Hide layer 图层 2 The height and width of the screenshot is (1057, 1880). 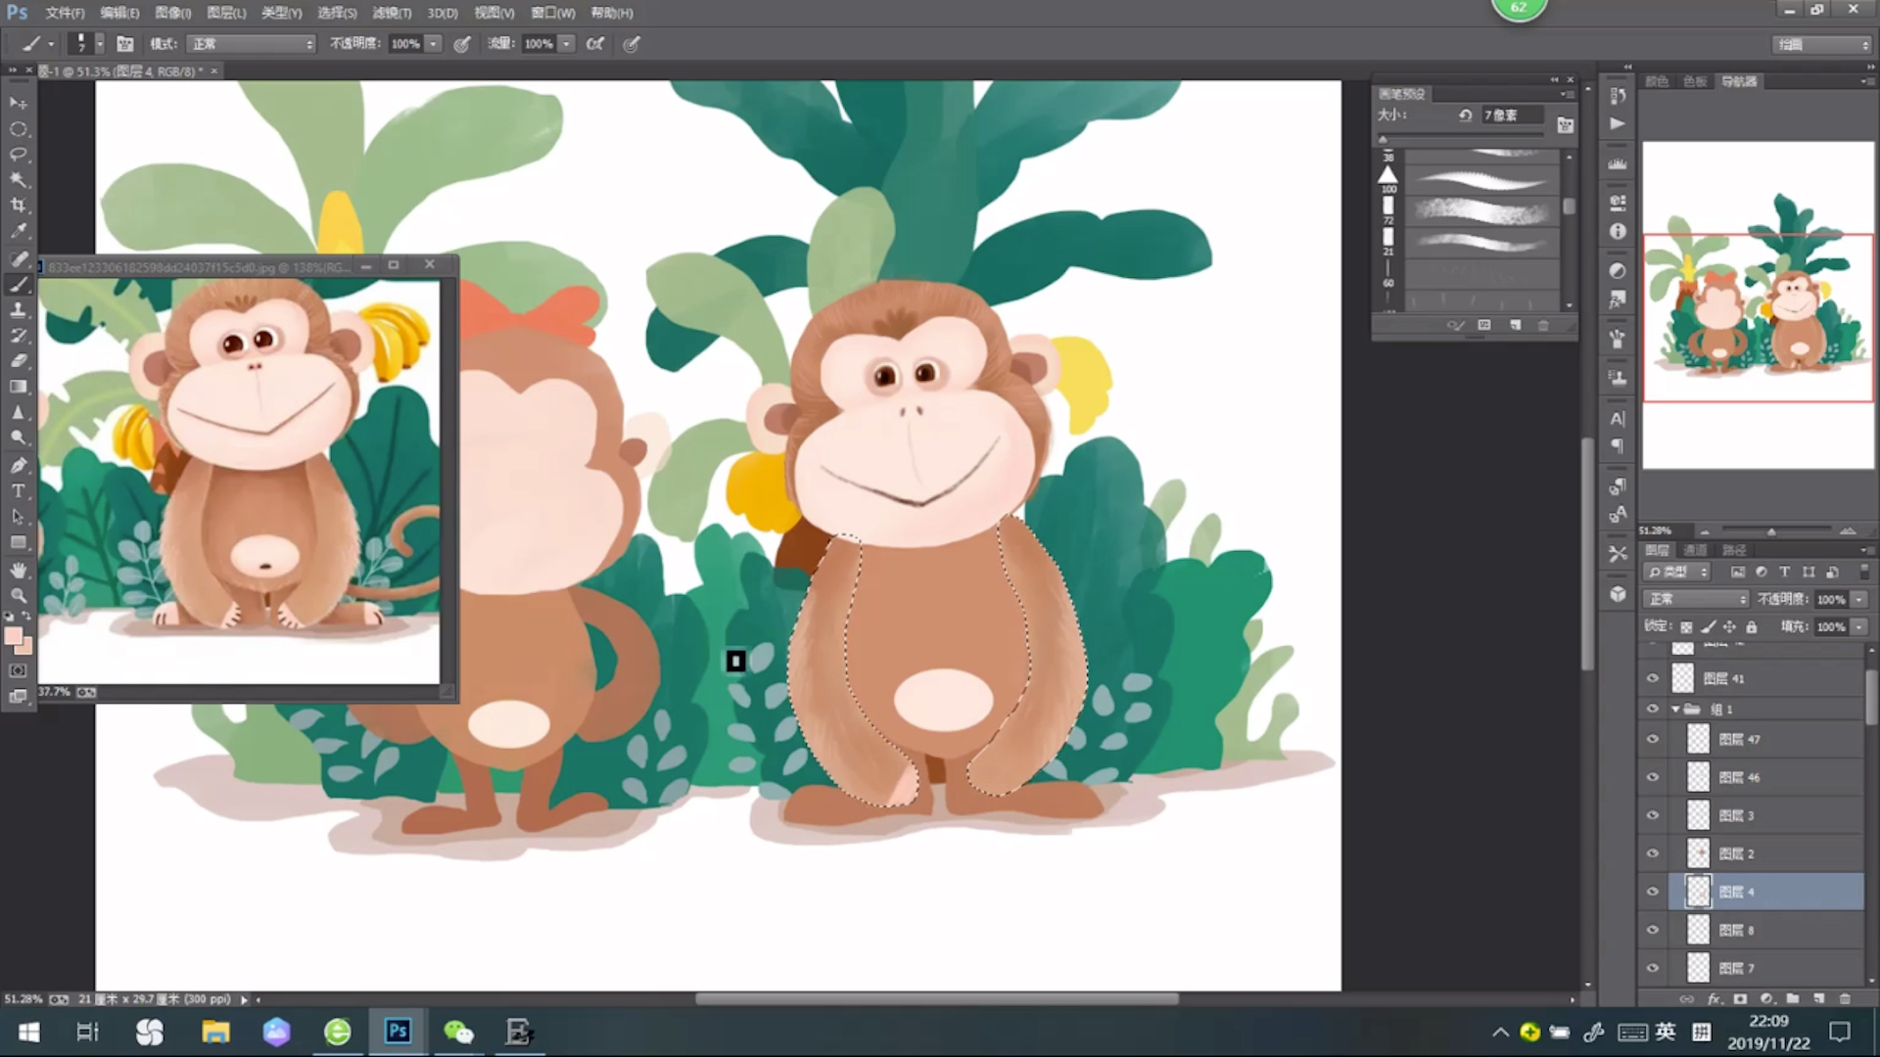click(x=1653, y=853)
